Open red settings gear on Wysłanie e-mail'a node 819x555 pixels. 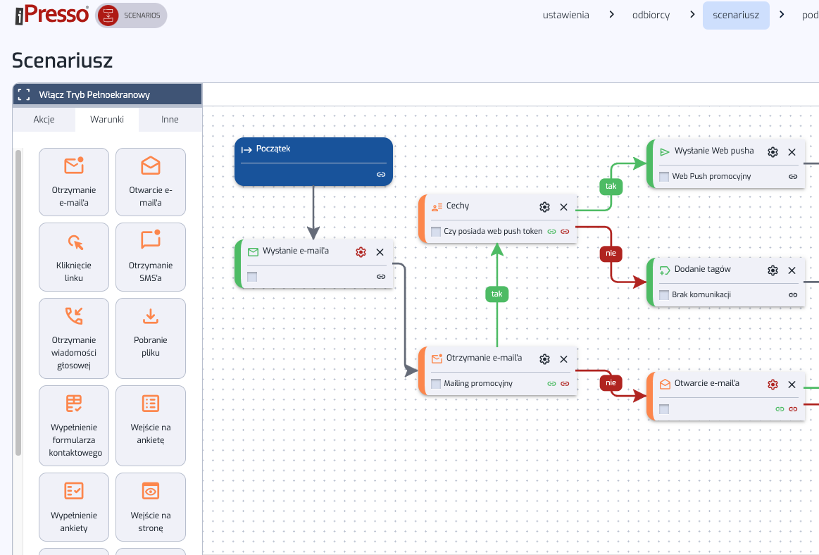pyautogui.click(x=361, y=252)
